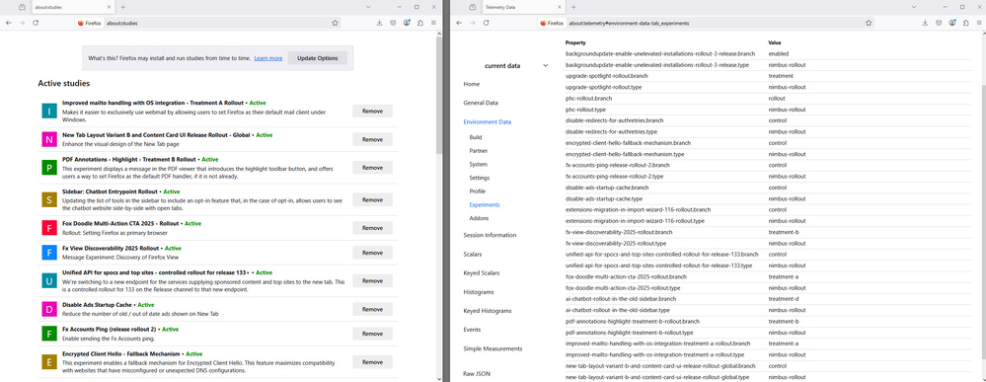The width and height of the screenshot is (986, 382).
Task: Open Raw JSON in telemetry sidebar
Action: (x=477, y=374)
